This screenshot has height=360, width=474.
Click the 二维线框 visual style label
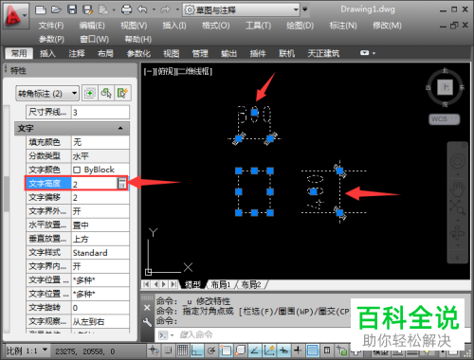coord(193,72)
